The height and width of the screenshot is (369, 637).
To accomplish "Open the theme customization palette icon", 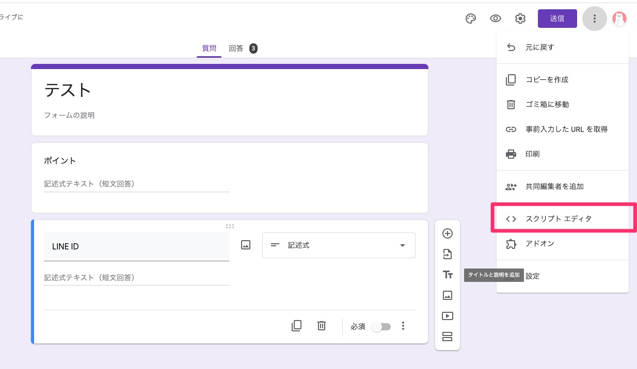I will point(470,19).
